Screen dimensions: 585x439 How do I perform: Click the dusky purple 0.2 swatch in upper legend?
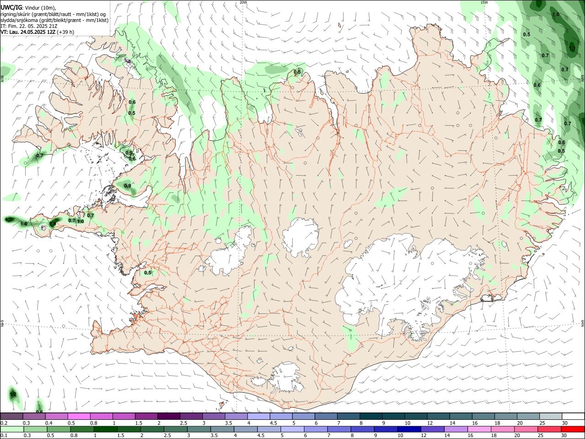pos(12,417)
